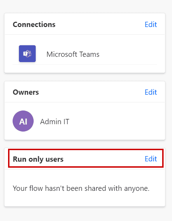Edit the Connections section
This screenshot has height=221, width=172.
[151, 25]
